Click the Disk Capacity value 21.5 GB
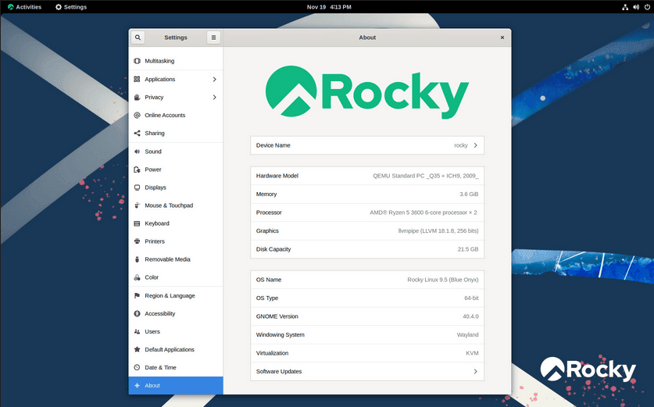 pos(468,249)
